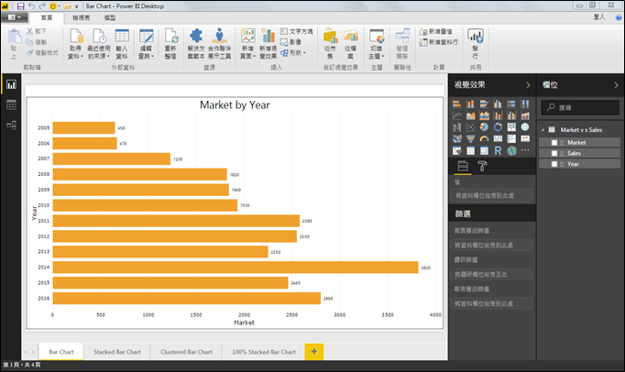Collapse the 視覺效果 pane with its chevron
The image size is (625, 372).
tap(527, 84)
